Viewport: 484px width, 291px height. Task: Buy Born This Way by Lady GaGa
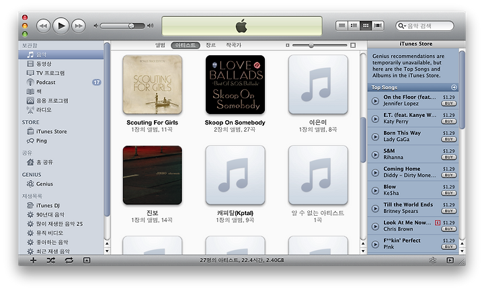[x=449, y=139]
